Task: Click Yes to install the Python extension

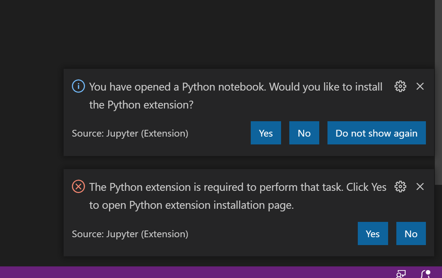Action: pos(266,133)
